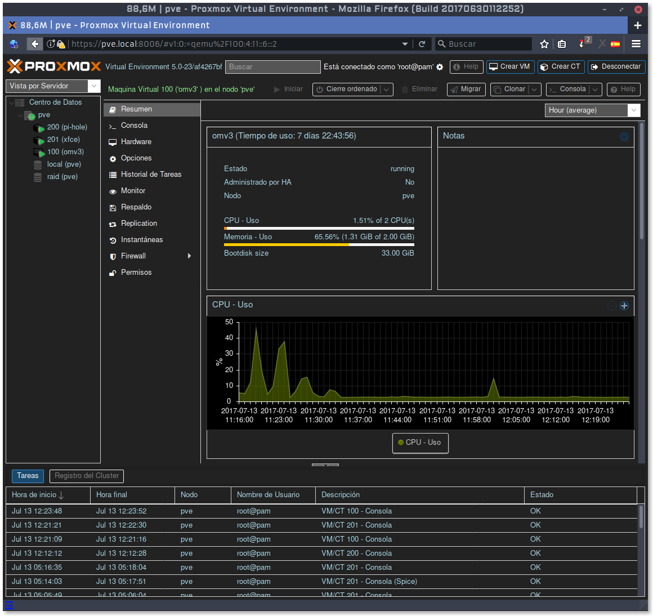Reload the page in Firefox
653x616 pixels.
point(422,44)
